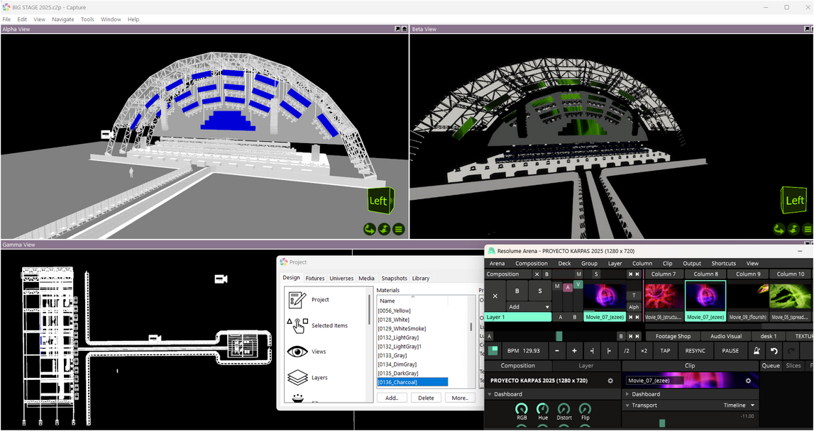Open the Output menu in Resolume
Image resolution: width=814 pixels, height=431 pixels.
click(691, 263)
